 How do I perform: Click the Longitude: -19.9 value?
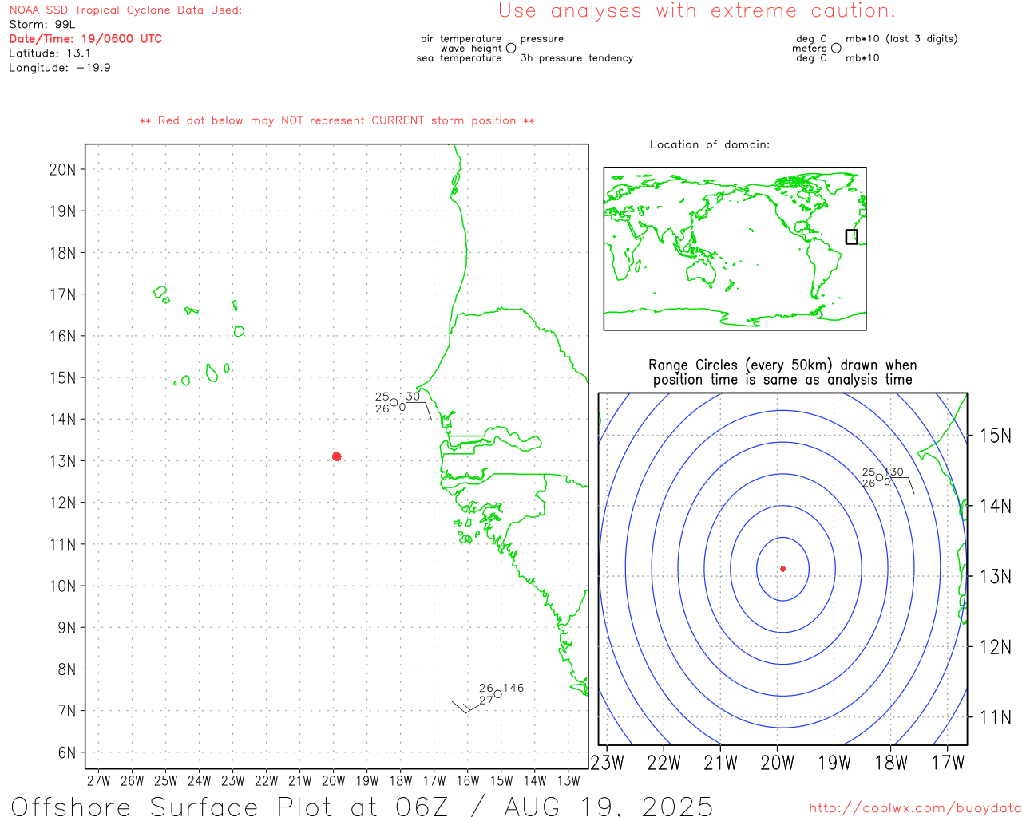60,68
